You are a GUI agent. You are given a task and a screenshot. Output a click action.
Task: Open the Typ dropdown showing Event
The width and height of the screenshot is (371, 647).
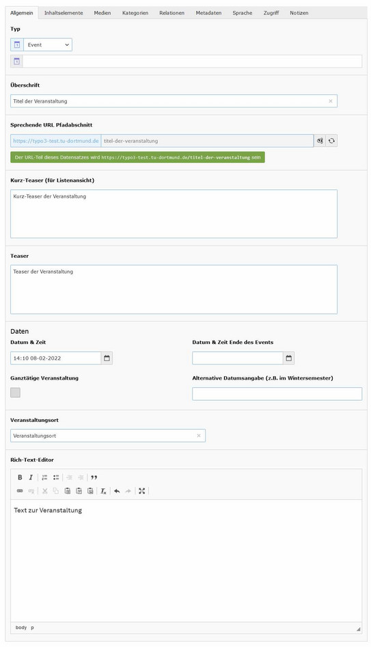tap(48, 44)
